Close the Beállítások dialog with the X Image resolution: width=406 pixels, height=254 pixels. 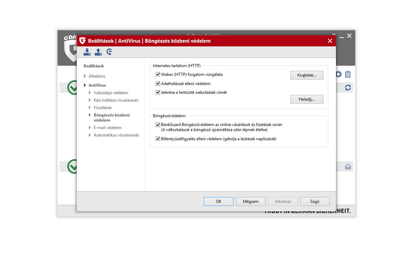(330, 41)
